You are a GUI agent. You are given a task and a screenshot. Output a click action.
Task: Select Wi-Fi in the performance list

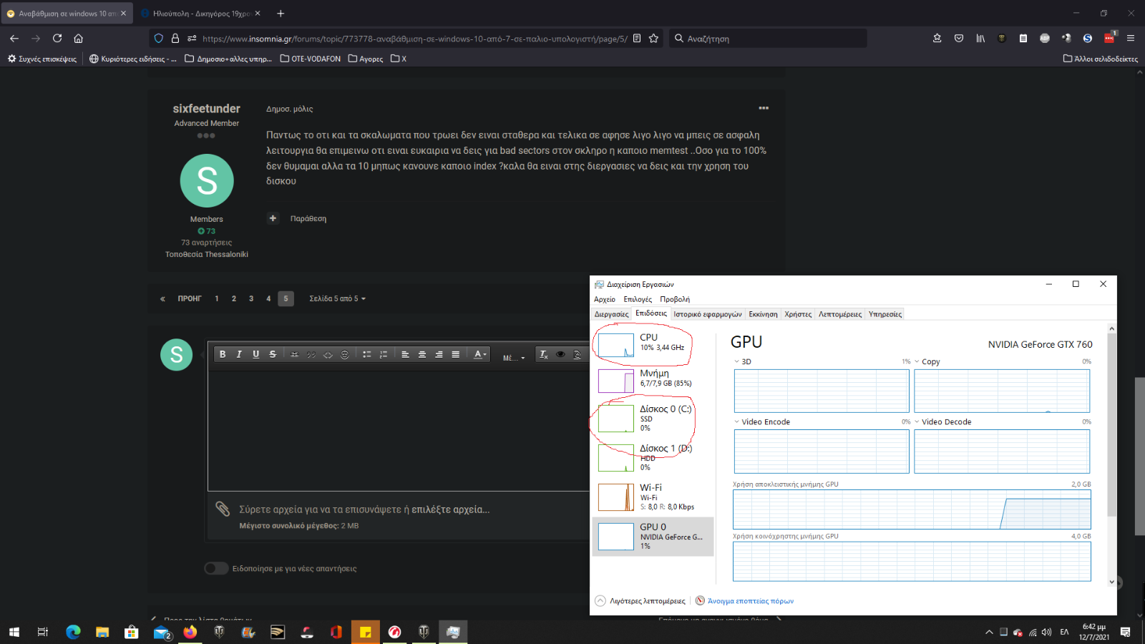[x=653, y=497]
